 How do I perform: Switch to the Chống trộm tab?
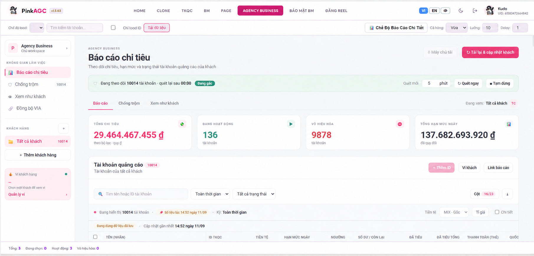click(x=129, y=103)
